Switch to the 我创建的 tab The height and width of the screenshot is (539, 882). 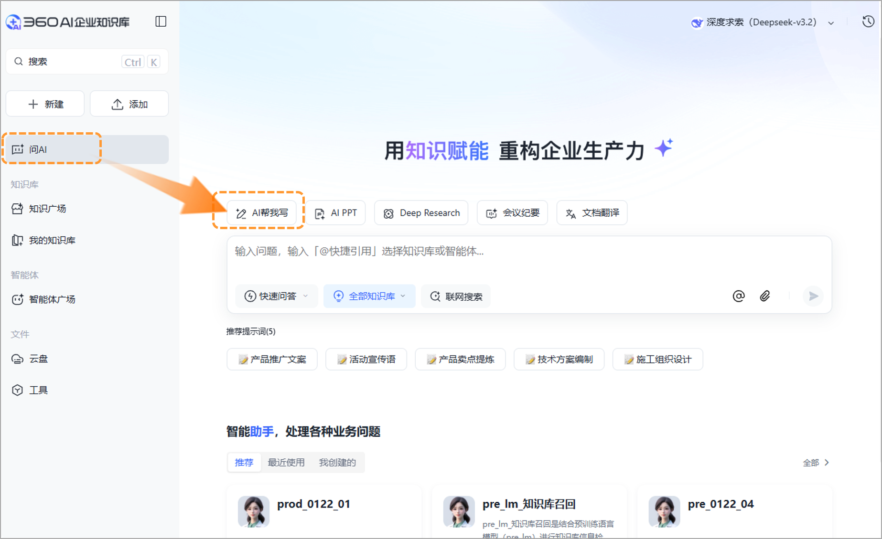pyautogui.click(x=337, y=462)
